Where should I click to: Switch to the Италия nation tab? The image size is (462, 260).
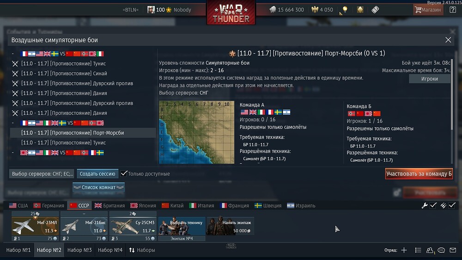tap(201, 205)
